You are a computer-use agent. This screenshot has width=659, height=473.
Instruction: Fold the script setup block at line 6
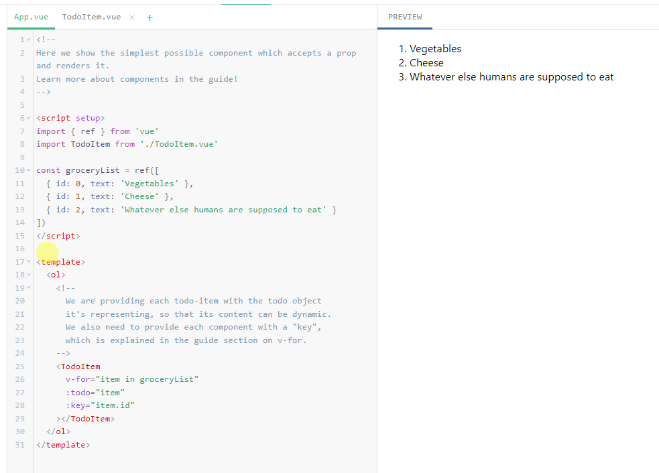click(29, 118)
